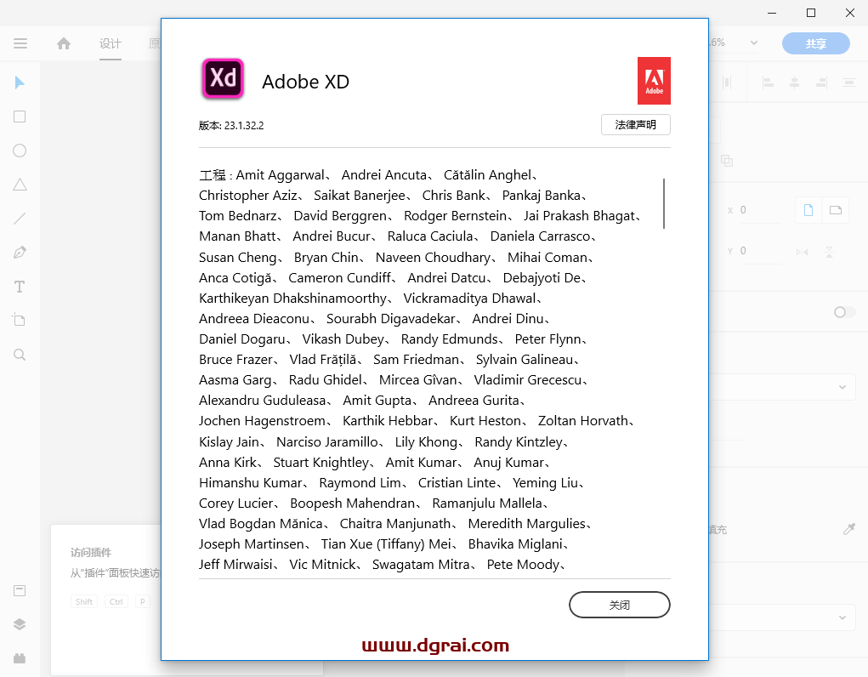Viewport: 868px width, 677px height.
Task: Click the name Karthikeyan Dhakshinamoorthy
Action: [292, 298]
